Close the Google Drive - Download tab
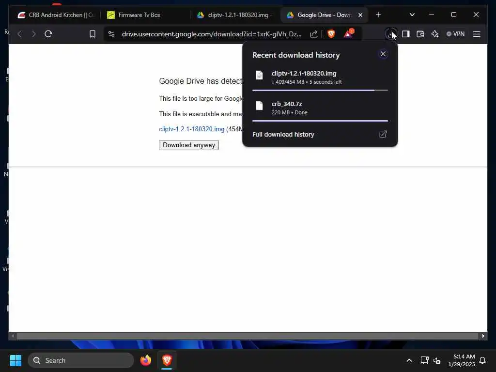Image resolution: width=496 pixels, height=372 pixels. [x=360, y=15]
